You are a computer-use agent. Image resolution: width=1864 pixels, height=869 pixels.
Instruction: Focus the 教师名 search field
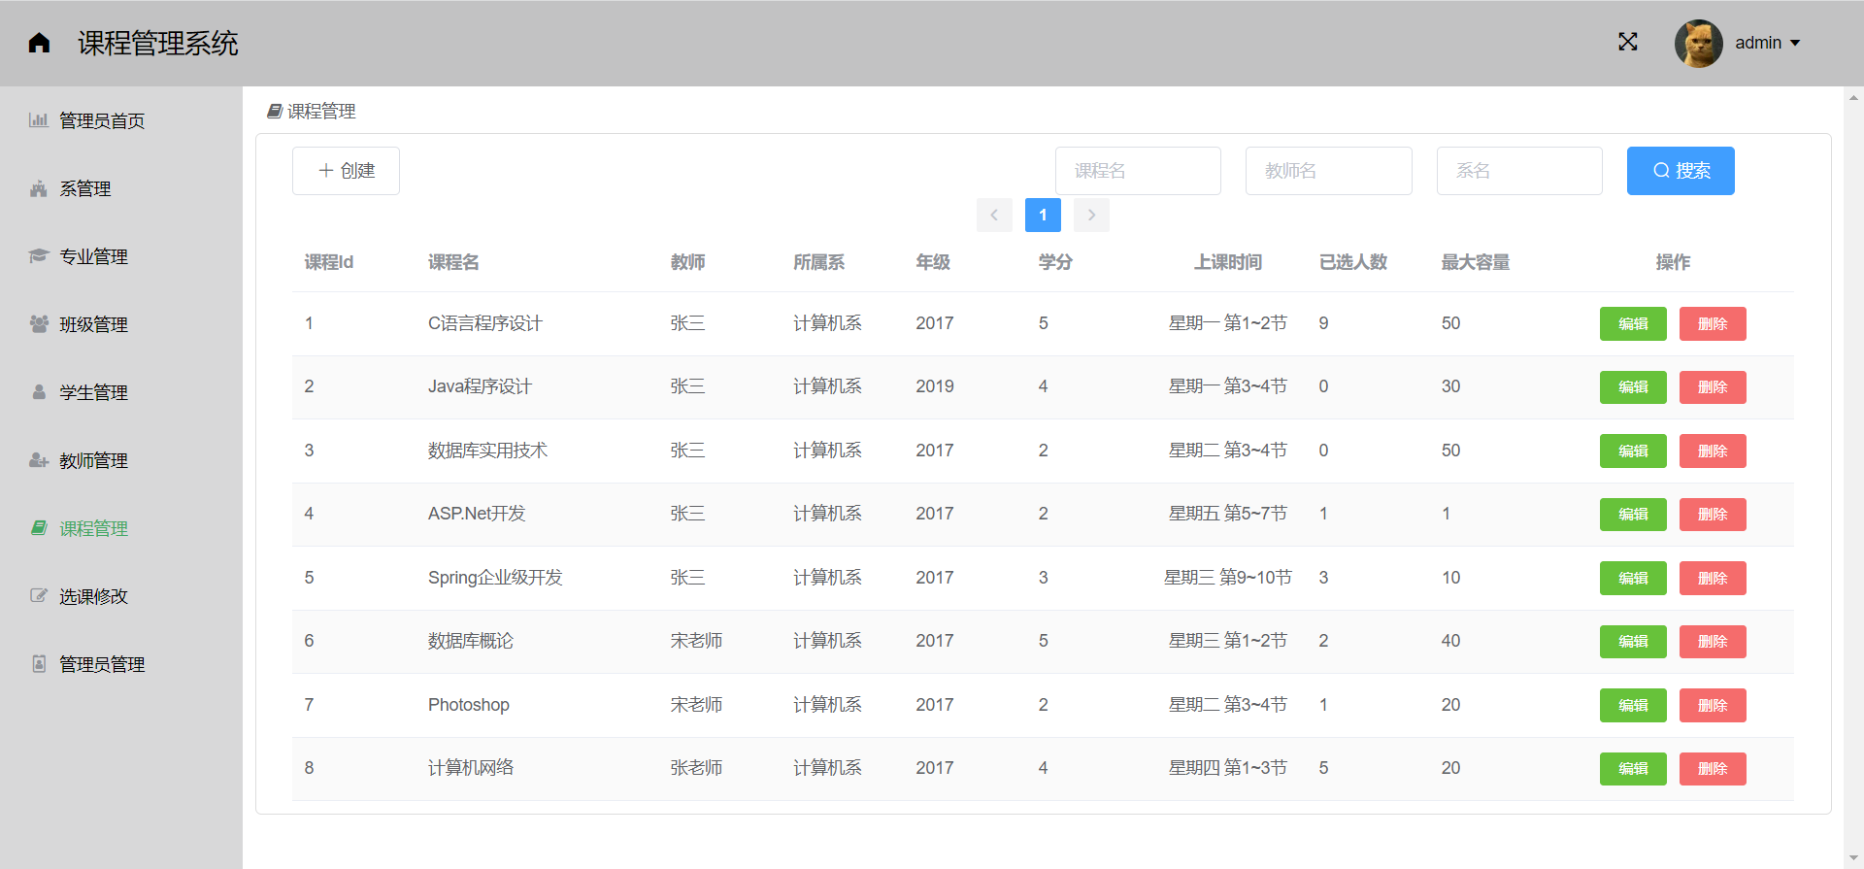pos(1328,171)
